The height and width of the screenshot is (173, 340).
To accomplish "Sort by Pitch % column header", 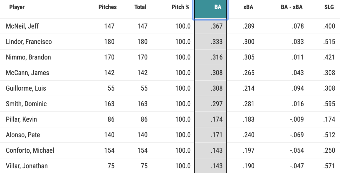I will (180, 7).
